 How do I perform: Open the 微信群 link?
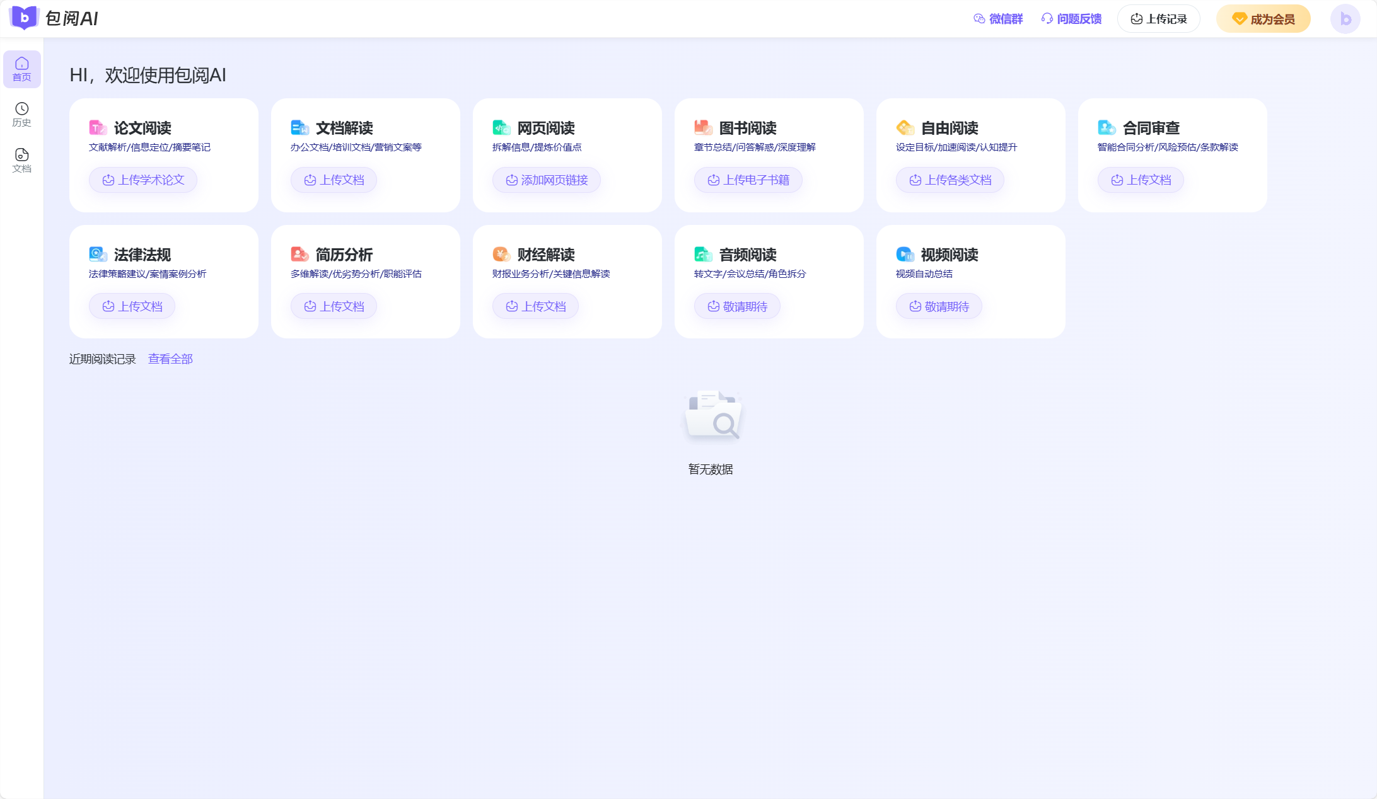pyautogui.click(x=998, y=19)
